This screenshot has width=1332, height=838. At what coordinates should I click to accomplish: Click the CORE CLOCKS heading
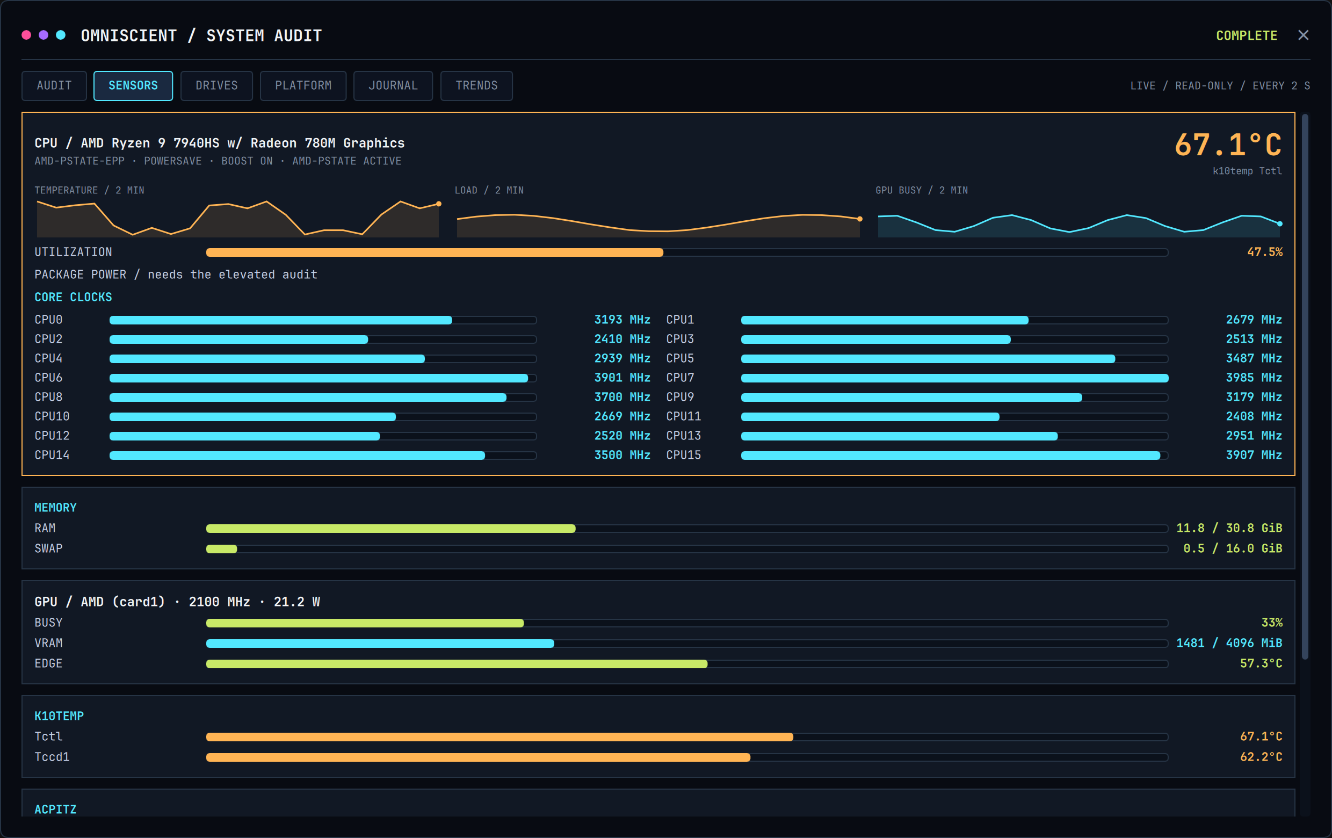click(x=73, y=297)
